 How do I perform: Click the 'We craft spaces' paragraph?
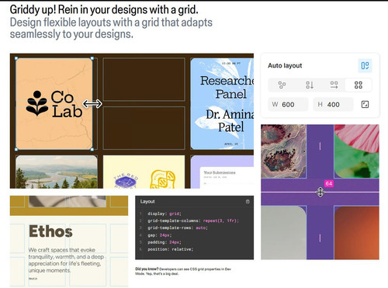point(66,260)
